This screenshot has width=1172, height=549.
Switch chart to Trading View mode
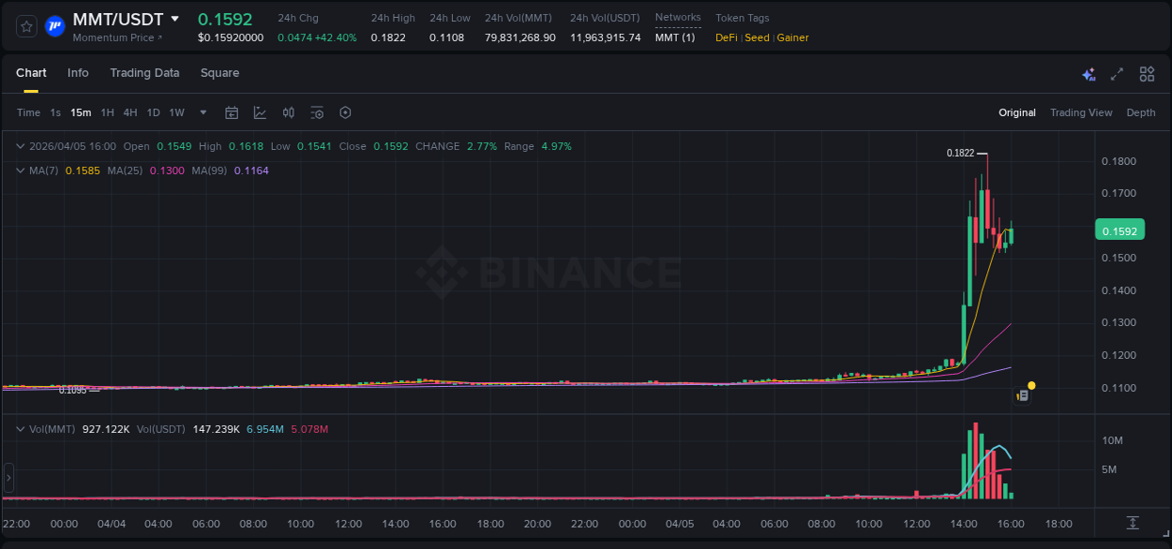(x=1080, y=112)
